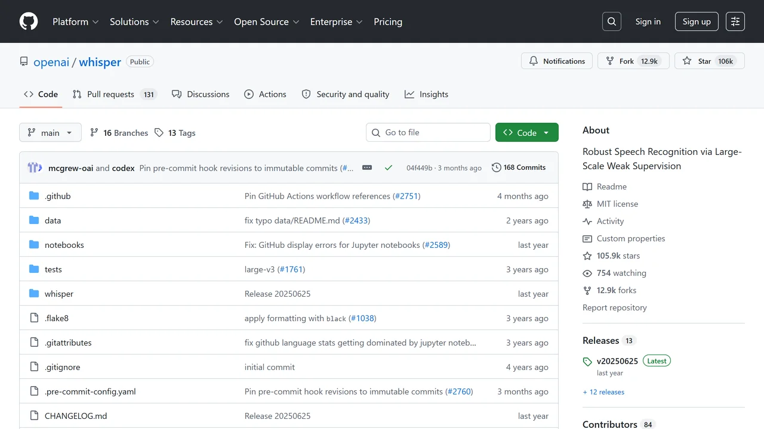The height and width of the screenshot is (429, 764).
Task: Open the Activity sidebar link
Action: pyautogui.click(x=603, y=221)
